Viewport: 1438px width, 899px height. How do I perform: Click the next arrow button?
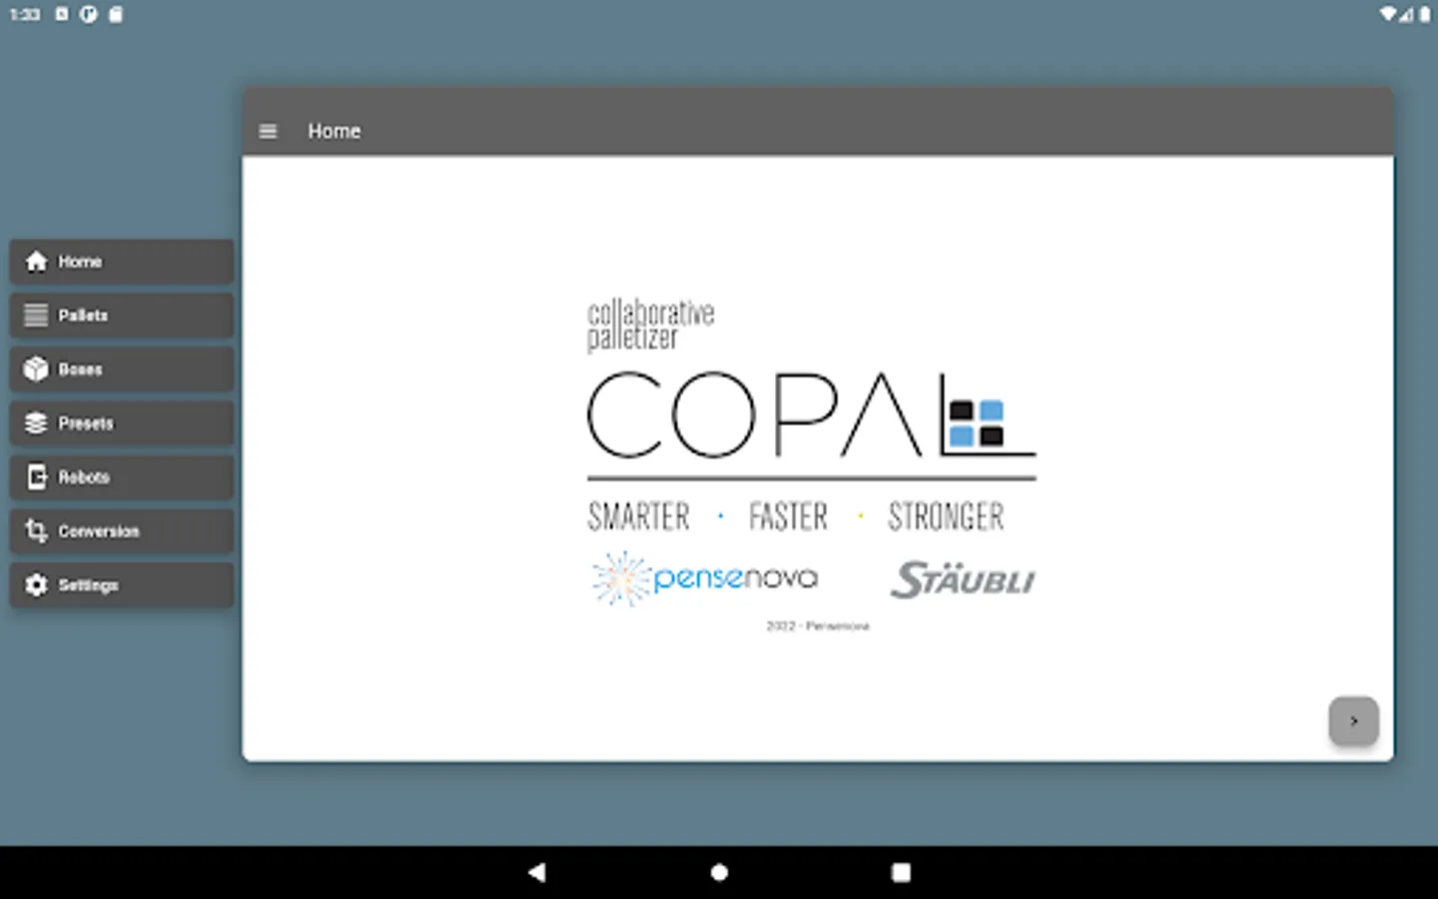click(1353, 720)
